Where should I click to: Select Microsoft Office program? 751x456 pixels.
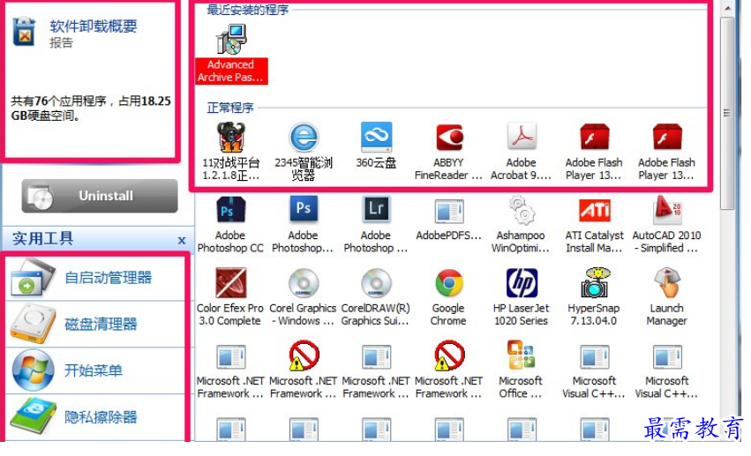point(521,370)
